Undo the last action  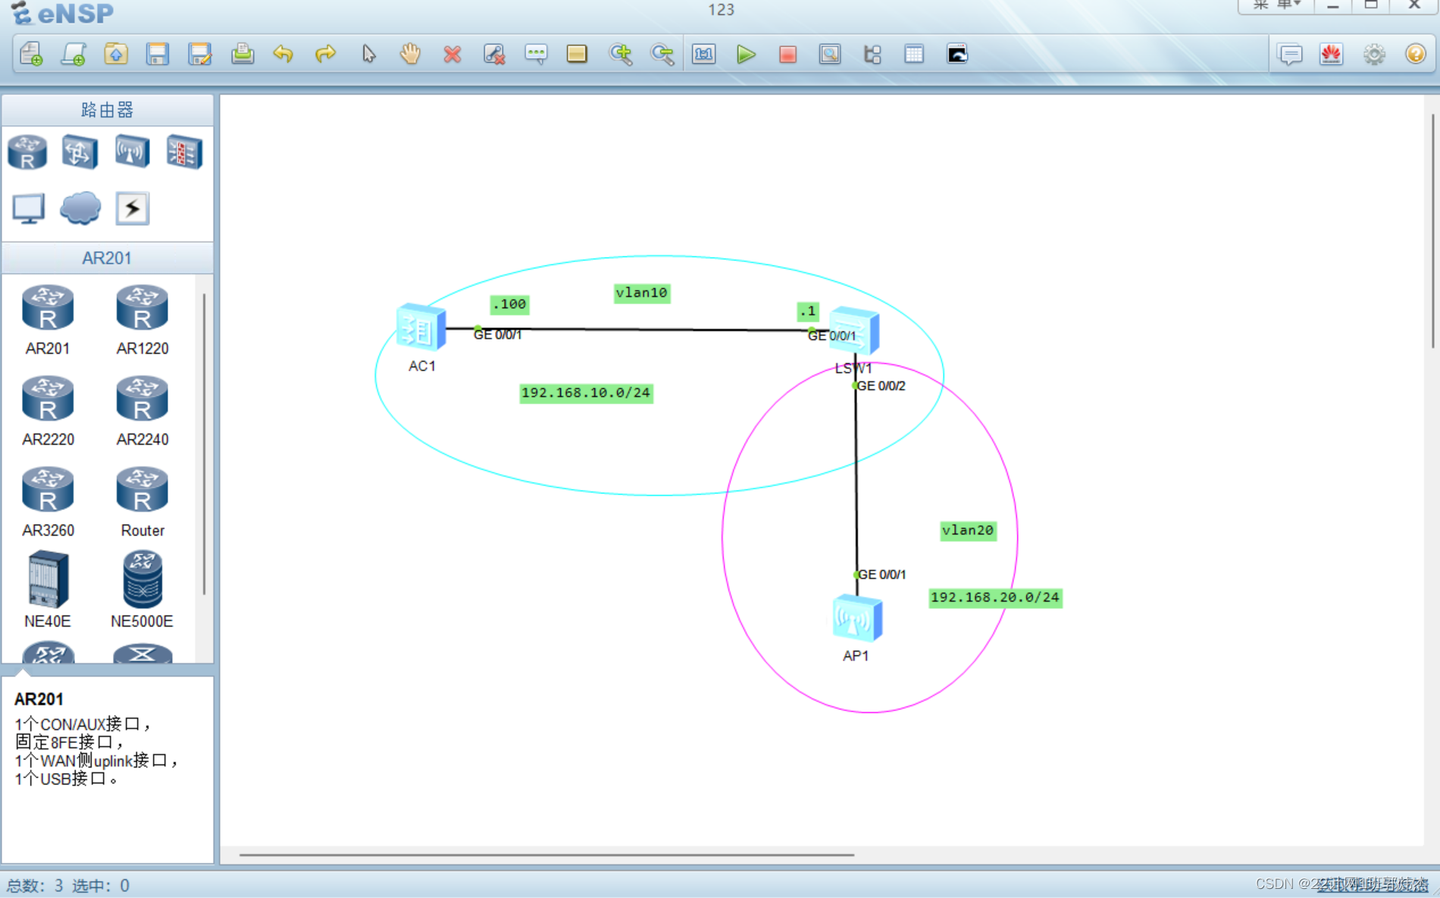tap(283, 55)
